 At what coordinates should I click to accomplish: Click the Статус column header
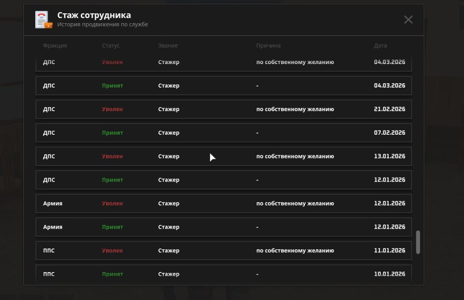111,45
